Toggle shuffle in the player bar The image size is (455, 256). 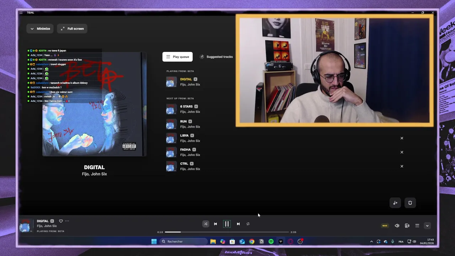pyautogui.click(x=205, y=224)
